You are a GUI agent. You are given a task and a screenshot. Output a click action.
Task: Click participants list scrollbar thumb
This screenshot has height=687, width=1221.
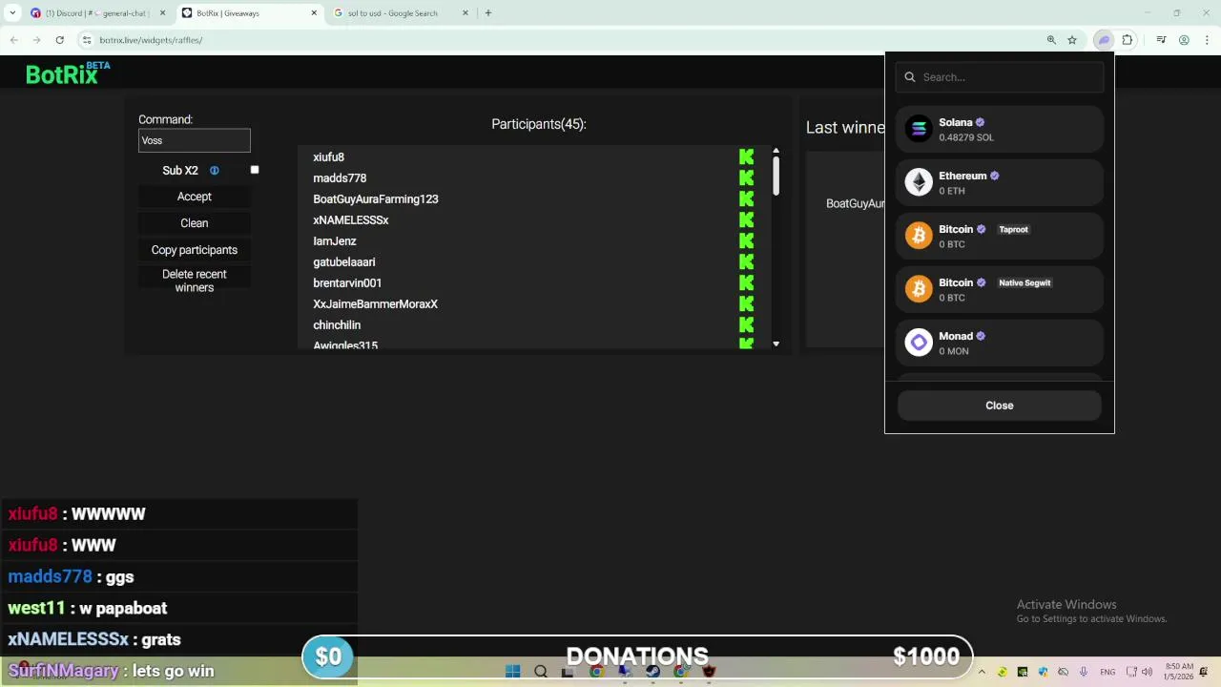click(x=776, y=177)
